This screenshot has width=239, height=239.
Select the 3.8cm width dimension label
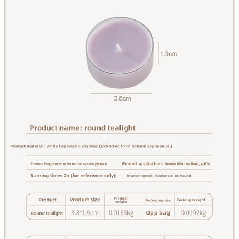point(122,98)
